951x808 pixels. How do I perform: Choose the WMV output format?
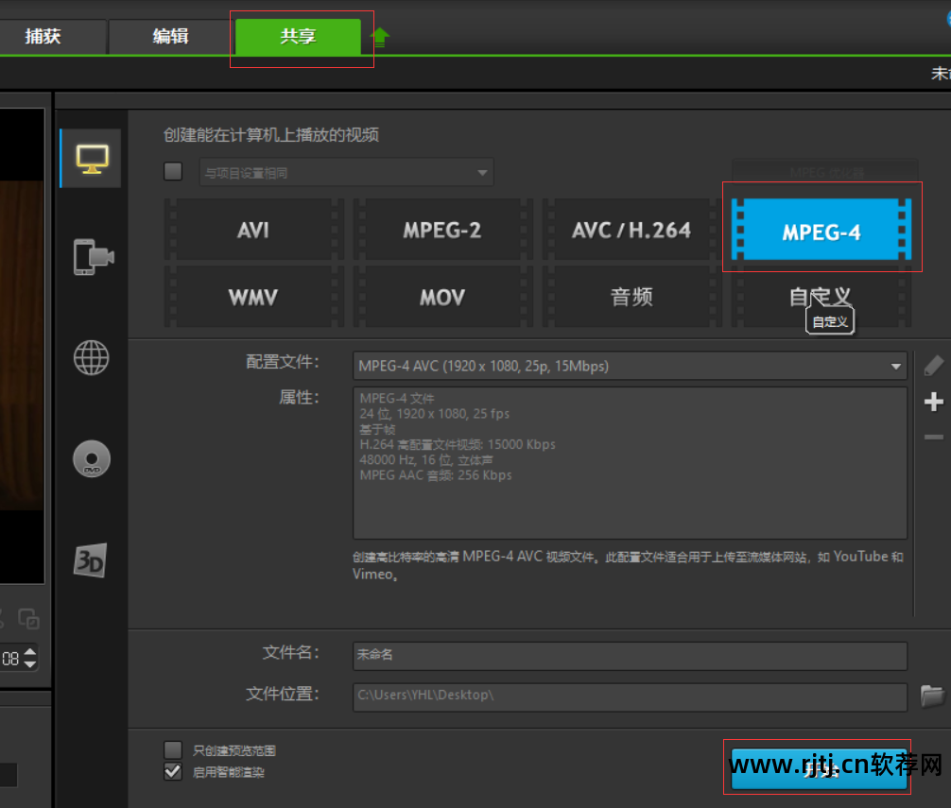[251, 296]
